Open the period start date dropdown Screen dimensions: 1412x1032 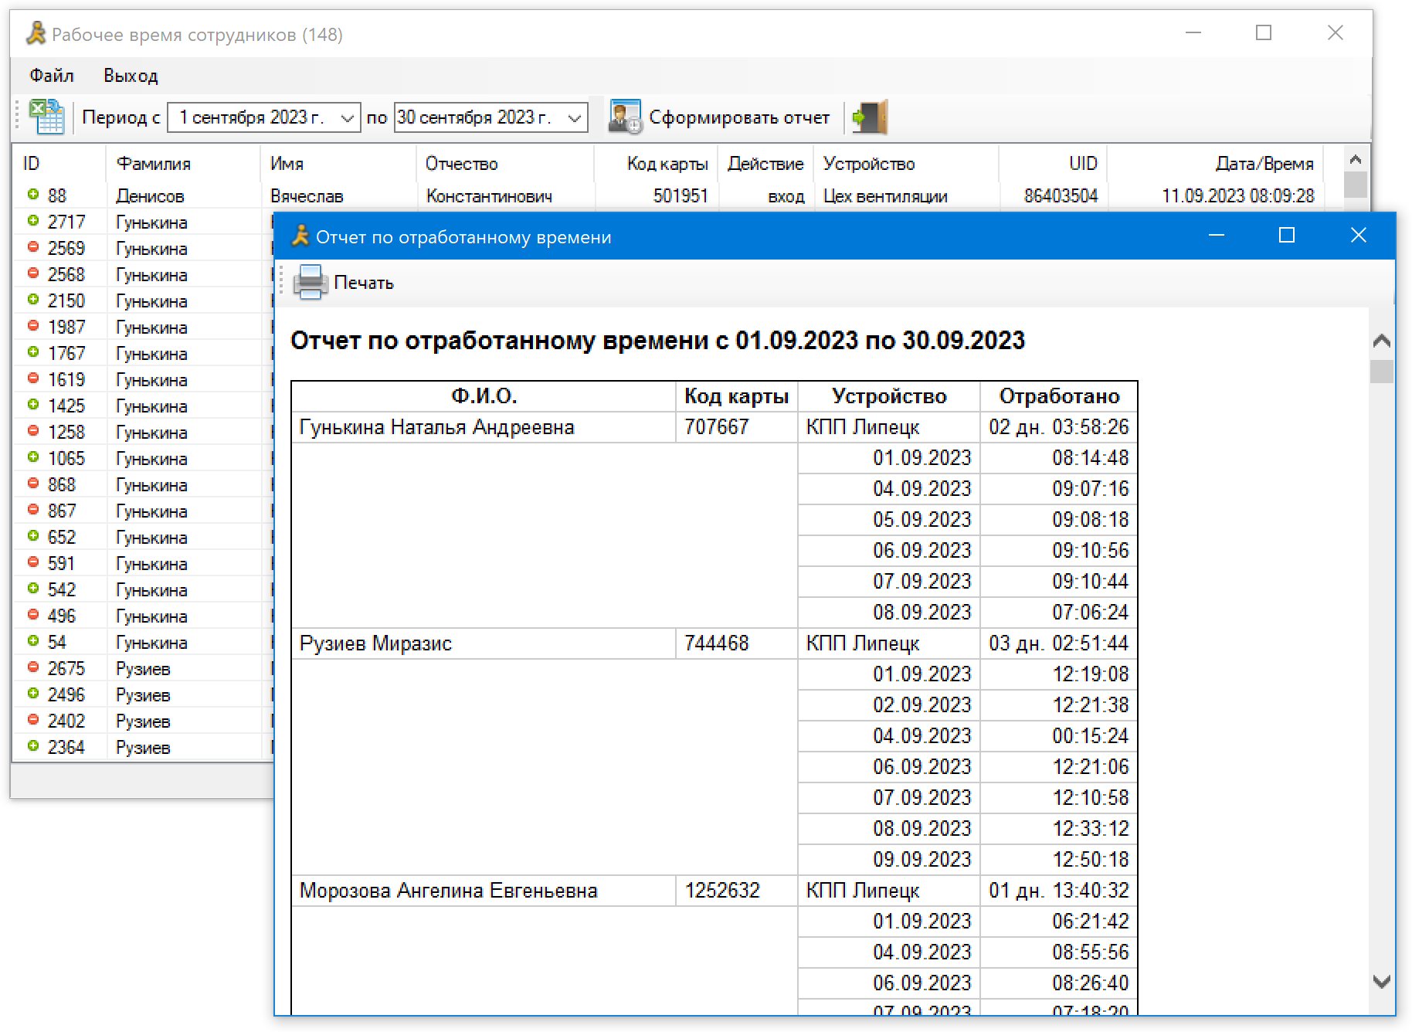click(347, 118)
